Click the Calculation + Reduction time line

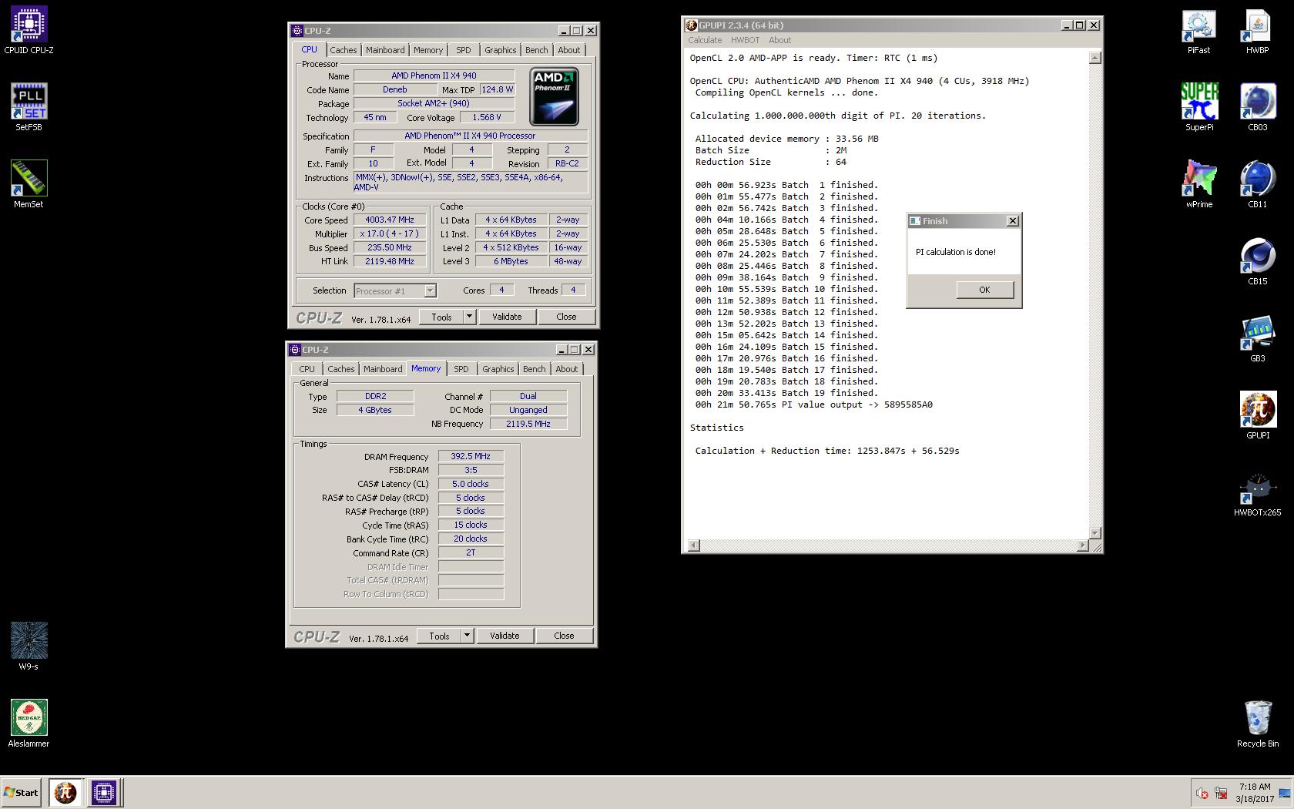tap(827, 451)
